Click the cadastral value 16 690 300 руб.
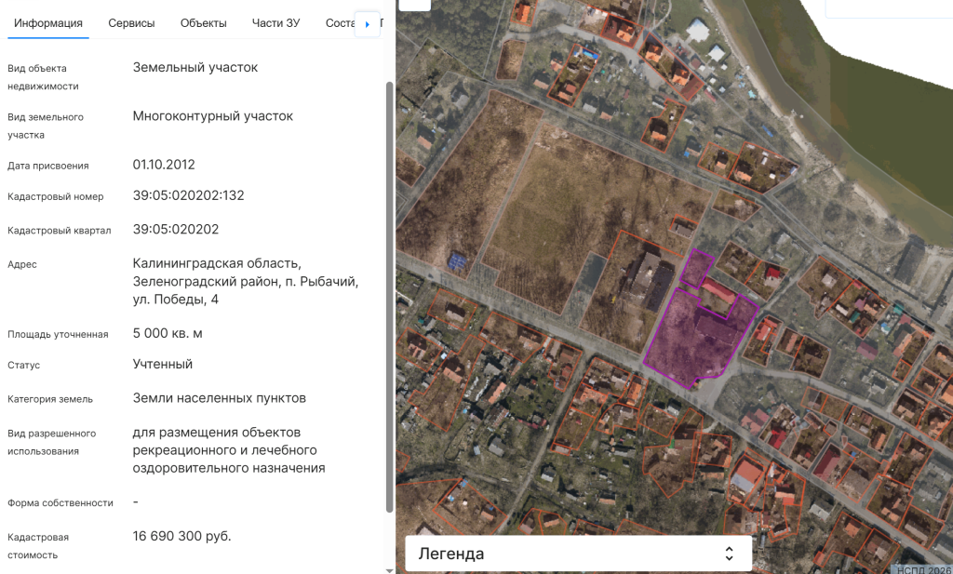The image size is (953, 574). 181,537
